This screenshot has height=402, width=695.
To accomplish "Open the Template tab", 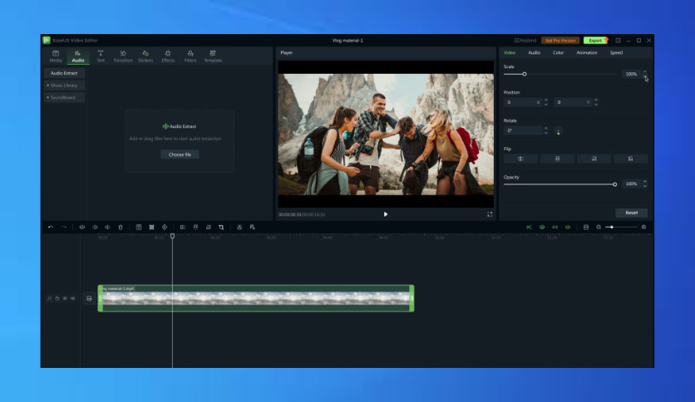I will 213,56.
